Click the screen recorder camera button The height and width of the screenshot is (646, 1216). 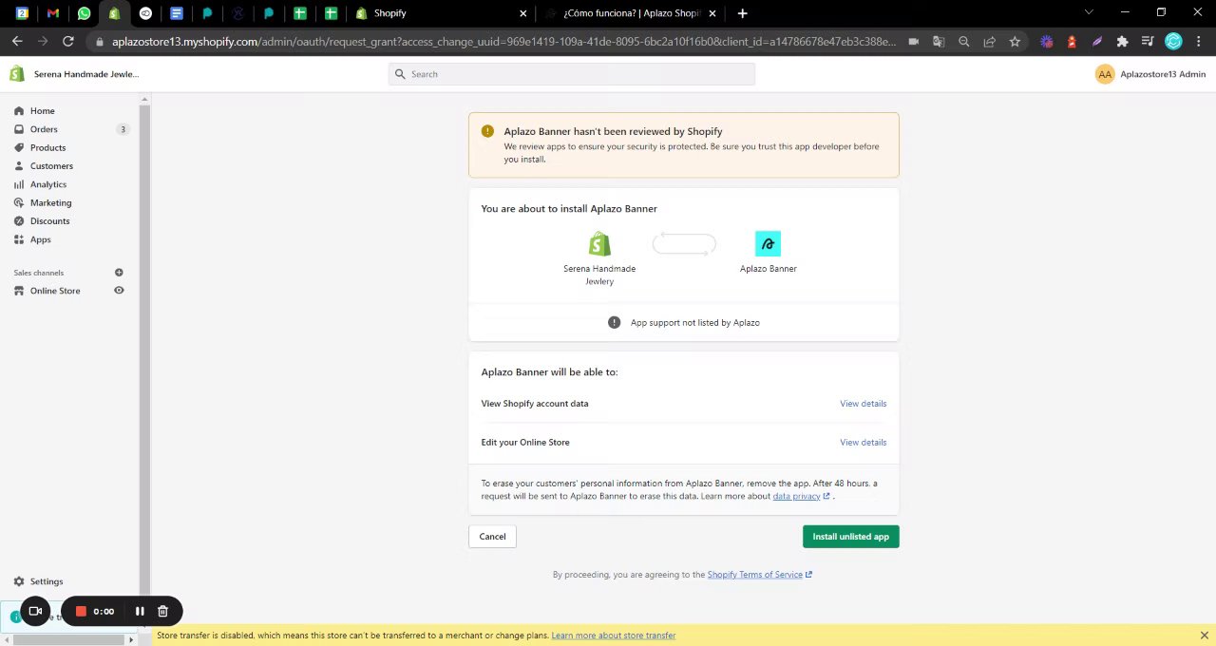click(x=35, y=612)
